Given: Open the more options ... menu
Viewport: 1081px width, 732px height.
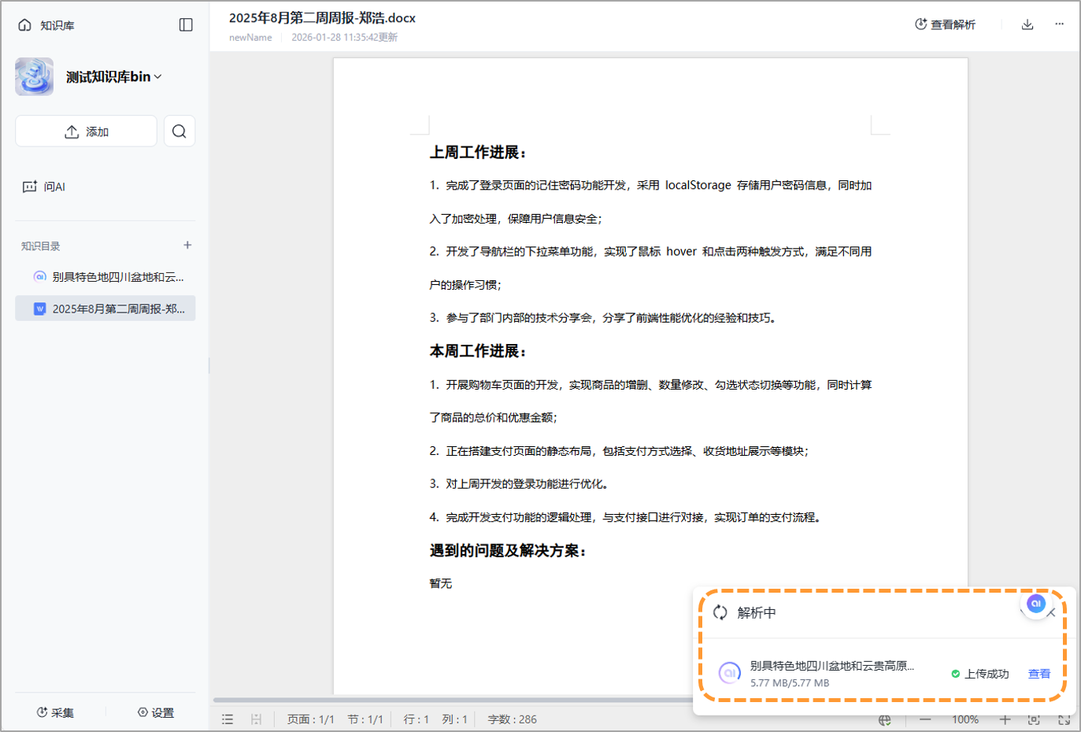Looking at the screenshot, I should [x=1060, y=24].
